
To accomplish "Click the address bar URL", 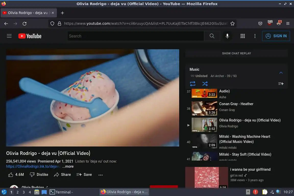I will pos(145,24).
